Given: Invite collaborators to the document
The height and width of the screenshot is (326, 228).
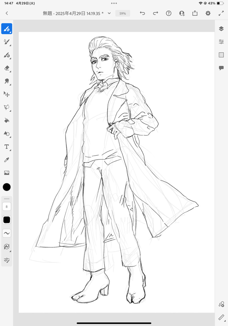Looking at the screenshot, I should (182, 13).
